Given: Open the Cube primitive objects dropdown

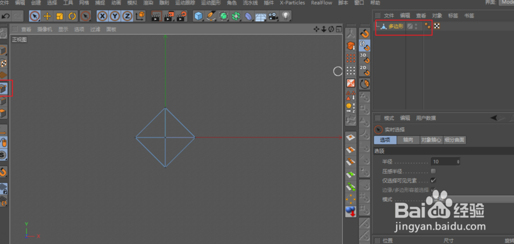Looking at the screenshot, I should click(x=198, y=16).
